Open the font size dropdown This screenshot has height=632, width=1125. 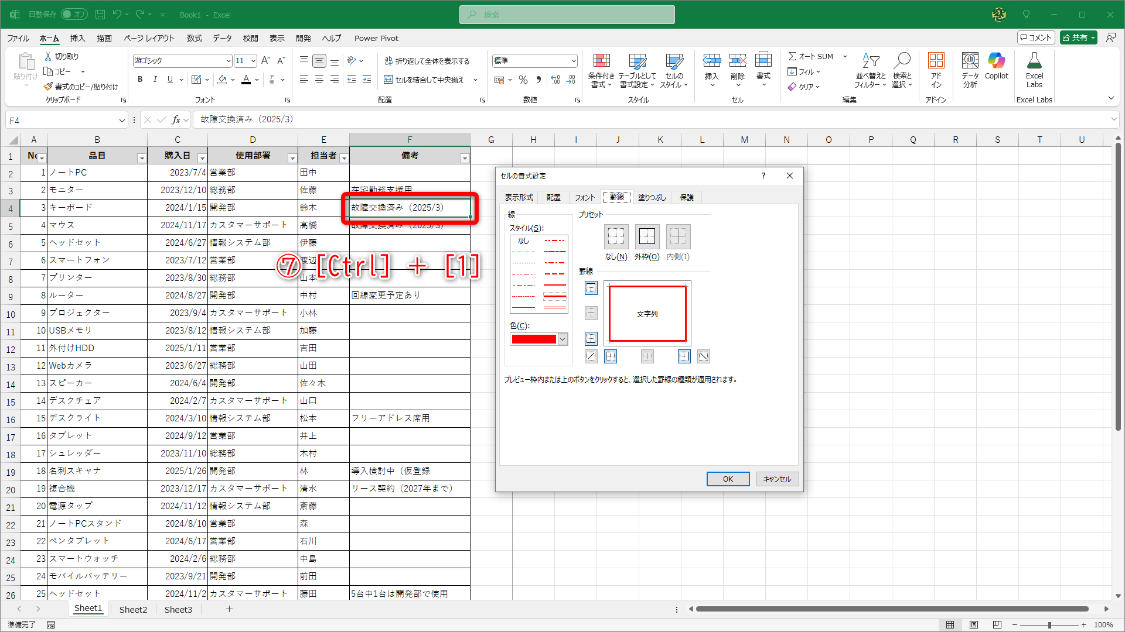coord(253,60)
